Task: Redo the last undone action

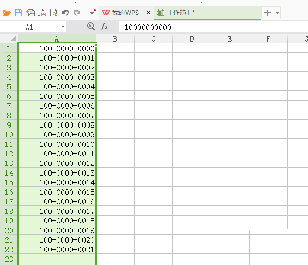Action: pyautogui.click(x=77, y=13)
